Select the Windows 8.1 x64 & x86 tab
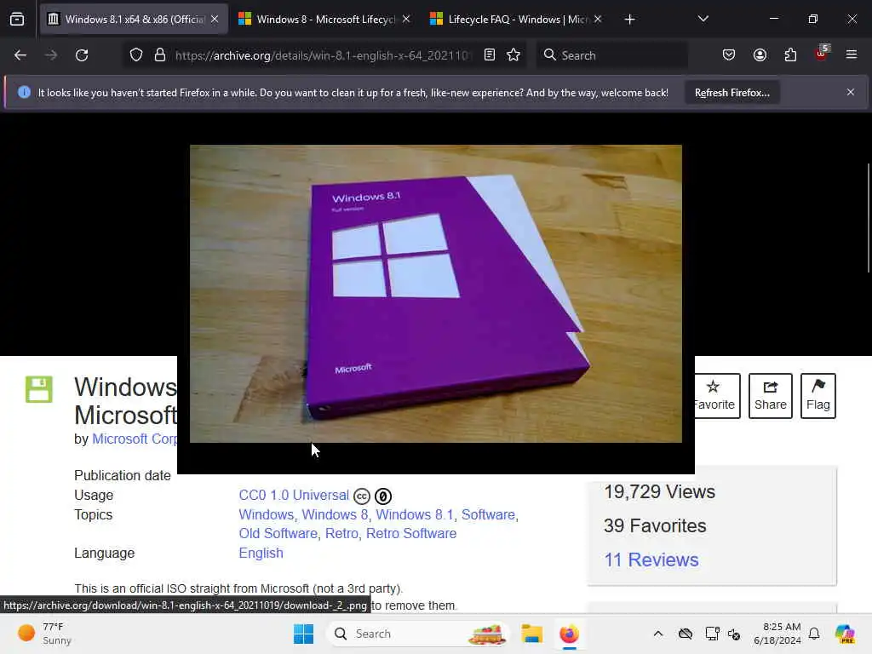This screenshot has height=654, width=872. (x=135, y=20)
